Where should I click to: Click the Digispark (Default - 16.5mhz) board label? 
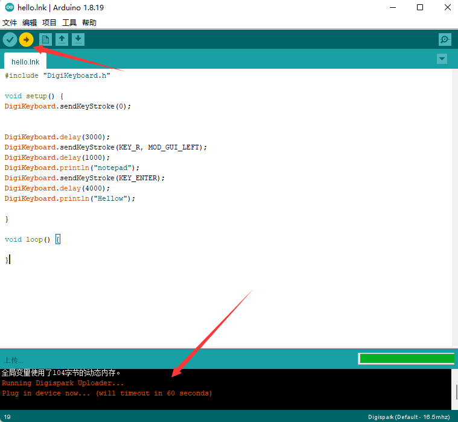409,417
